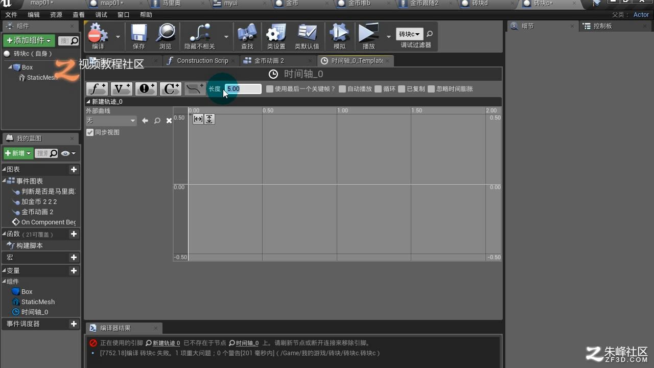654x368 pixels.
Task: Add an event track (!+)
Action: [x=146, y=89]
